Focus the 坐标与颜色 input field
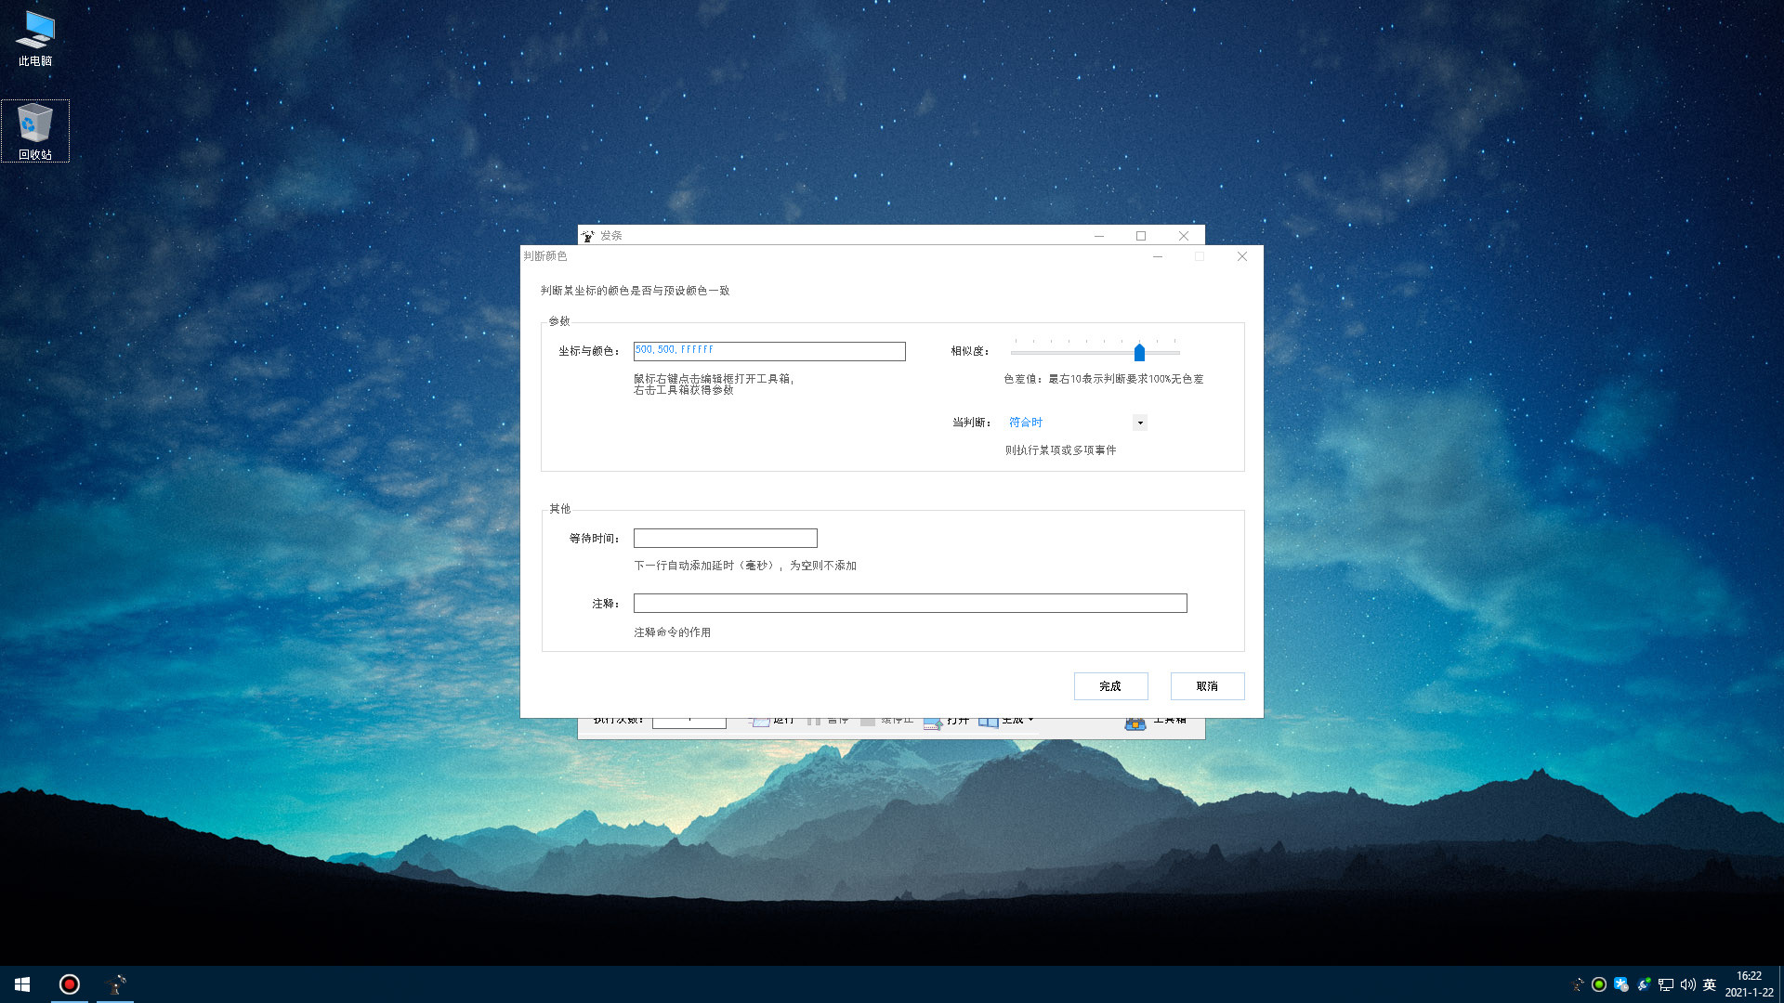 pos(769,351)
